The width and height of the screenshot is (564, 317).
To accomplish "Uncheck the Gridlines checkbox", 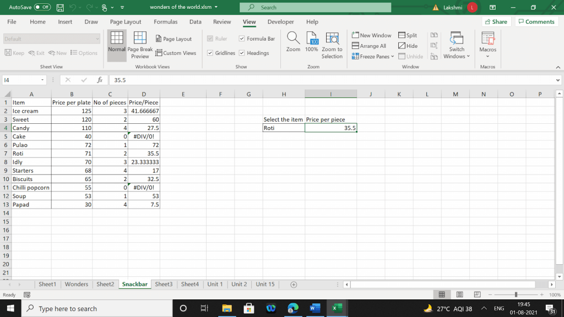I will (x=210, y=53).
